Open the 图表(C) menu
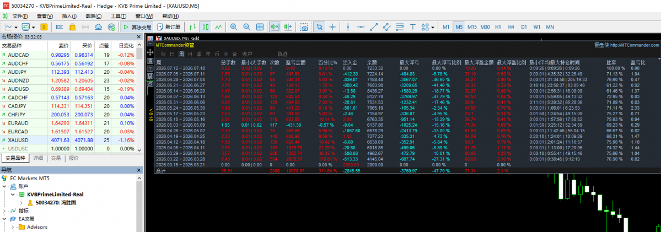The height and width of the screenshot is (232, 661). pyautogui.click(x=94, y=16)
